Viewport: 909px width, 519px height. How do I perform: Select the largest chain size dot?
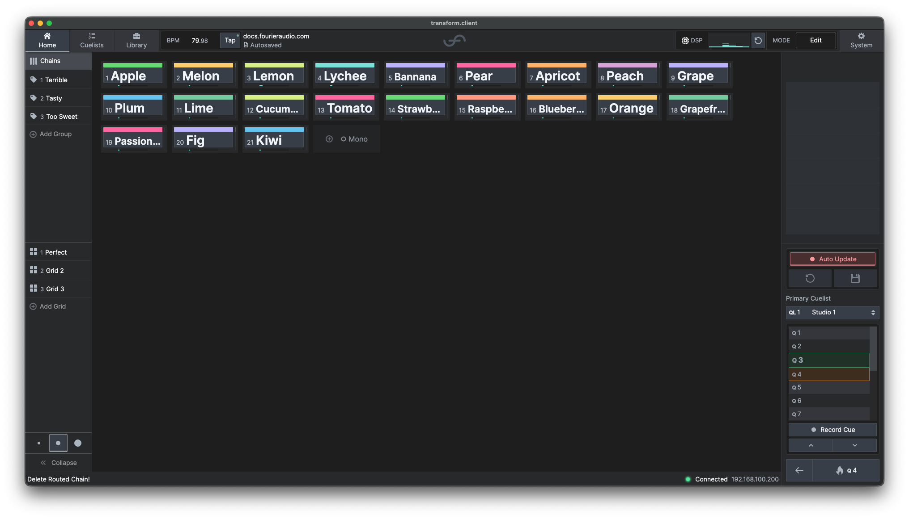pyautogui.click(x=78, y=443)
